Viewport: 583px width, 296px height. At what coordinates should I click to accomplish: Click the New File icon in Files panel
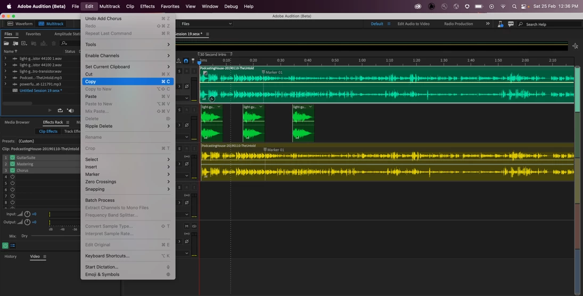pos(24,44)
